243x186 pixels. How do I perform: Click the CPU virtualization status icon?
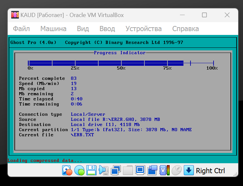tap(165, 170)
